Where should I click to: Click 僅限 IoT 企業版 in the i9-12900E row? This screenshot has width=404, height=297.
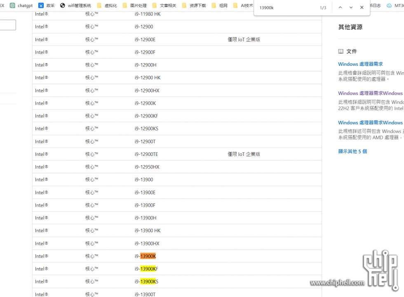[x=244, y=40]
